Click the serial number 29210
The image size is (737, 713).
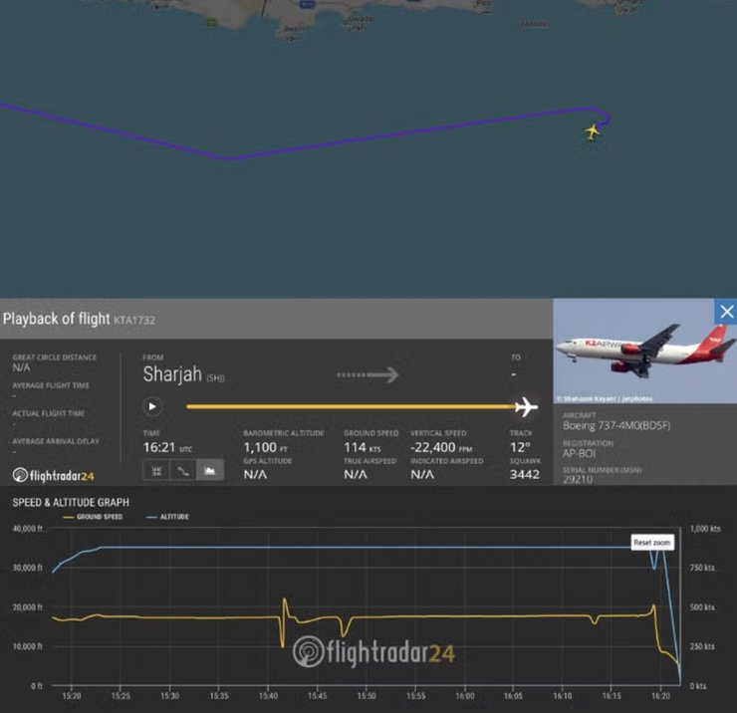pyautogui.click(x=578, y=479)
